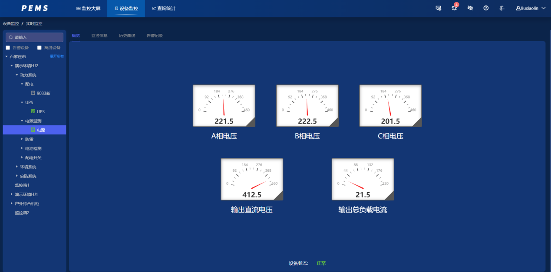Expand the 环境系统 tree node

point(17,167)
